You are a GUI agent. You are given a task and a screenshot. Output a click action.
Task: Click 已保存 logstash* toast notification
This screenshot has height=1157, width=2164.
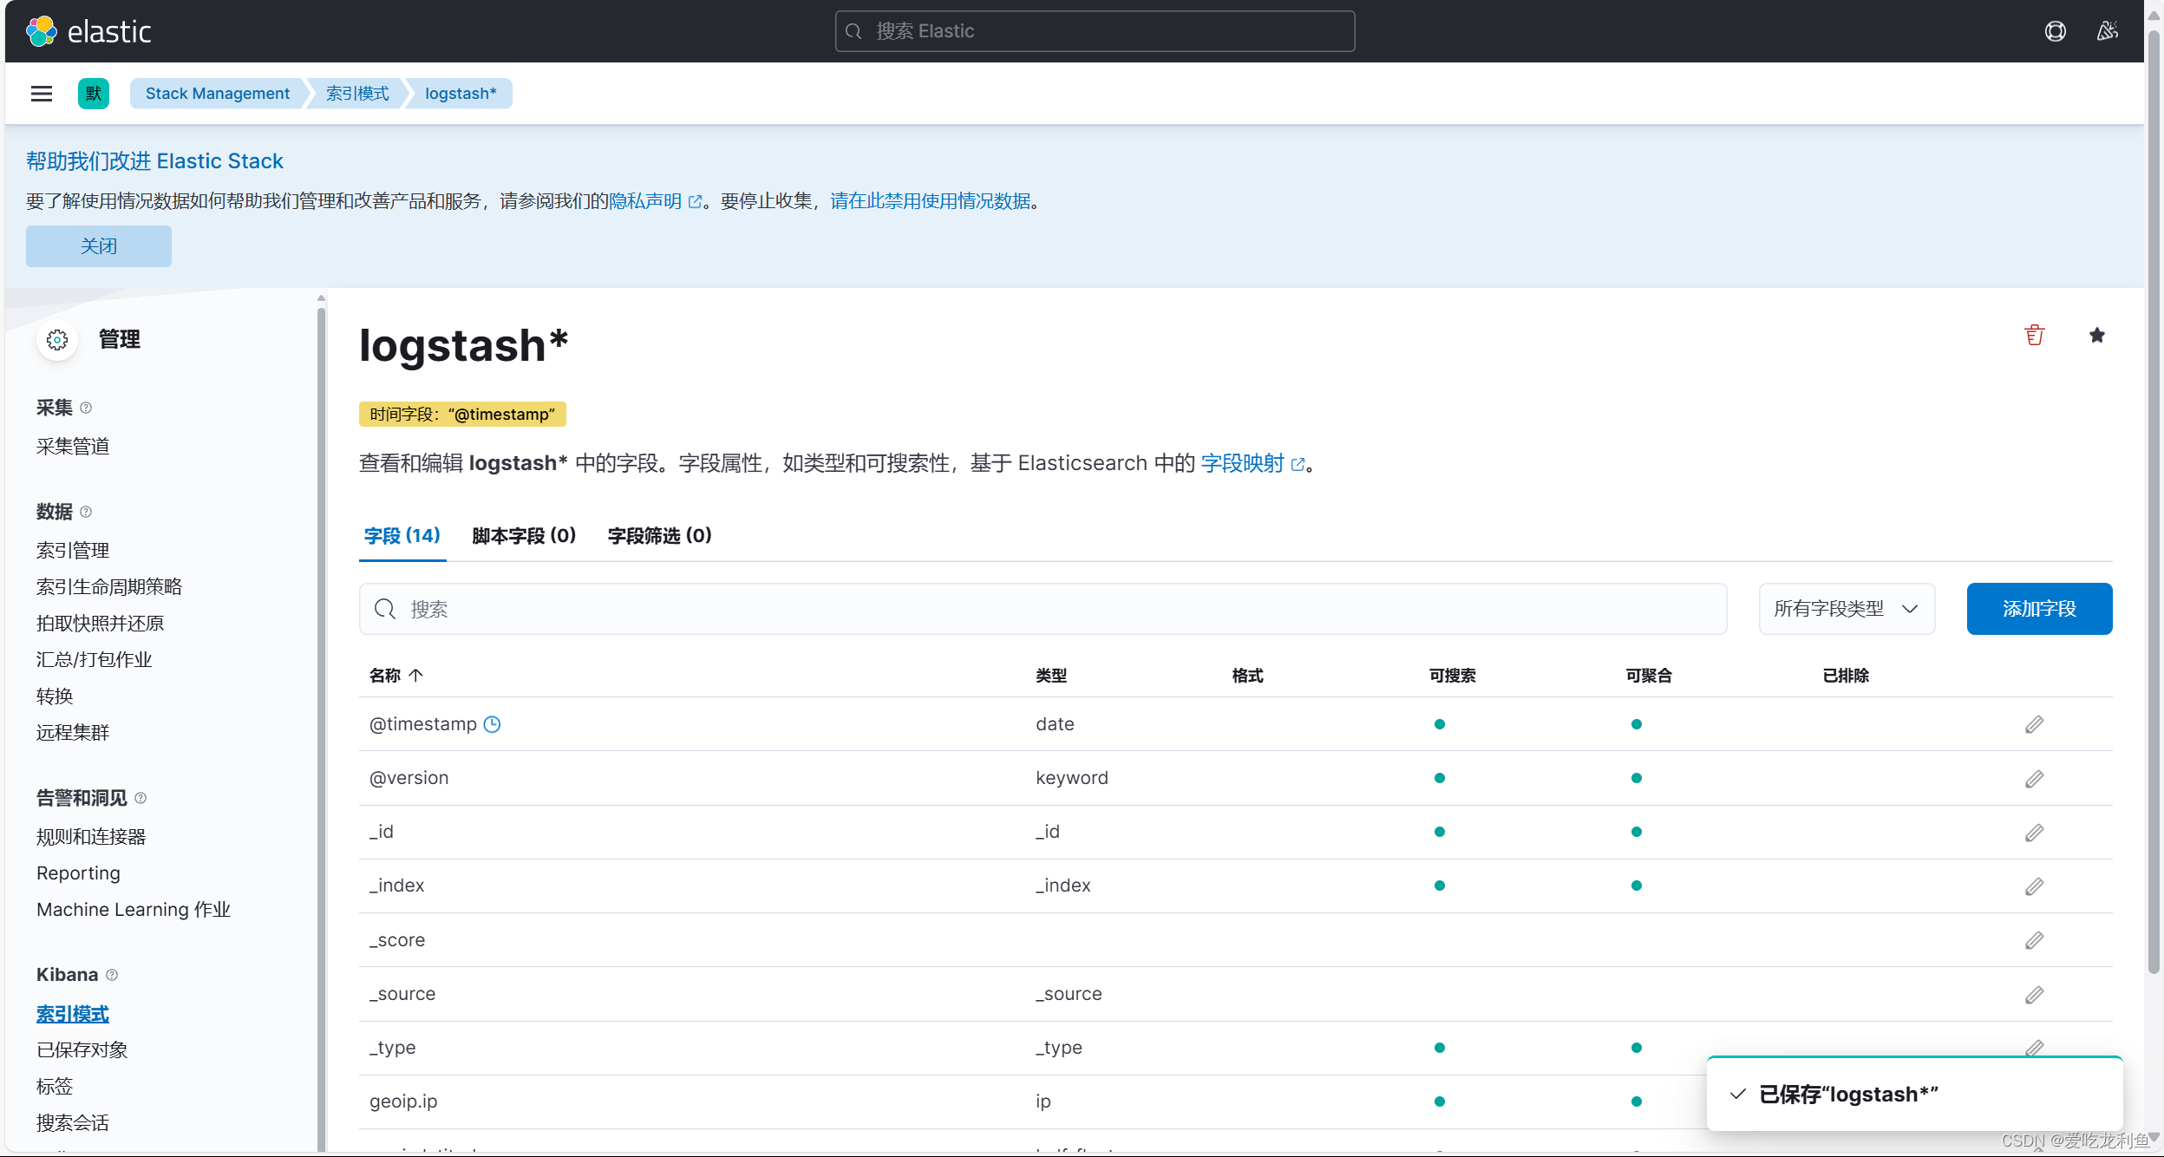coord(1914,1095)
